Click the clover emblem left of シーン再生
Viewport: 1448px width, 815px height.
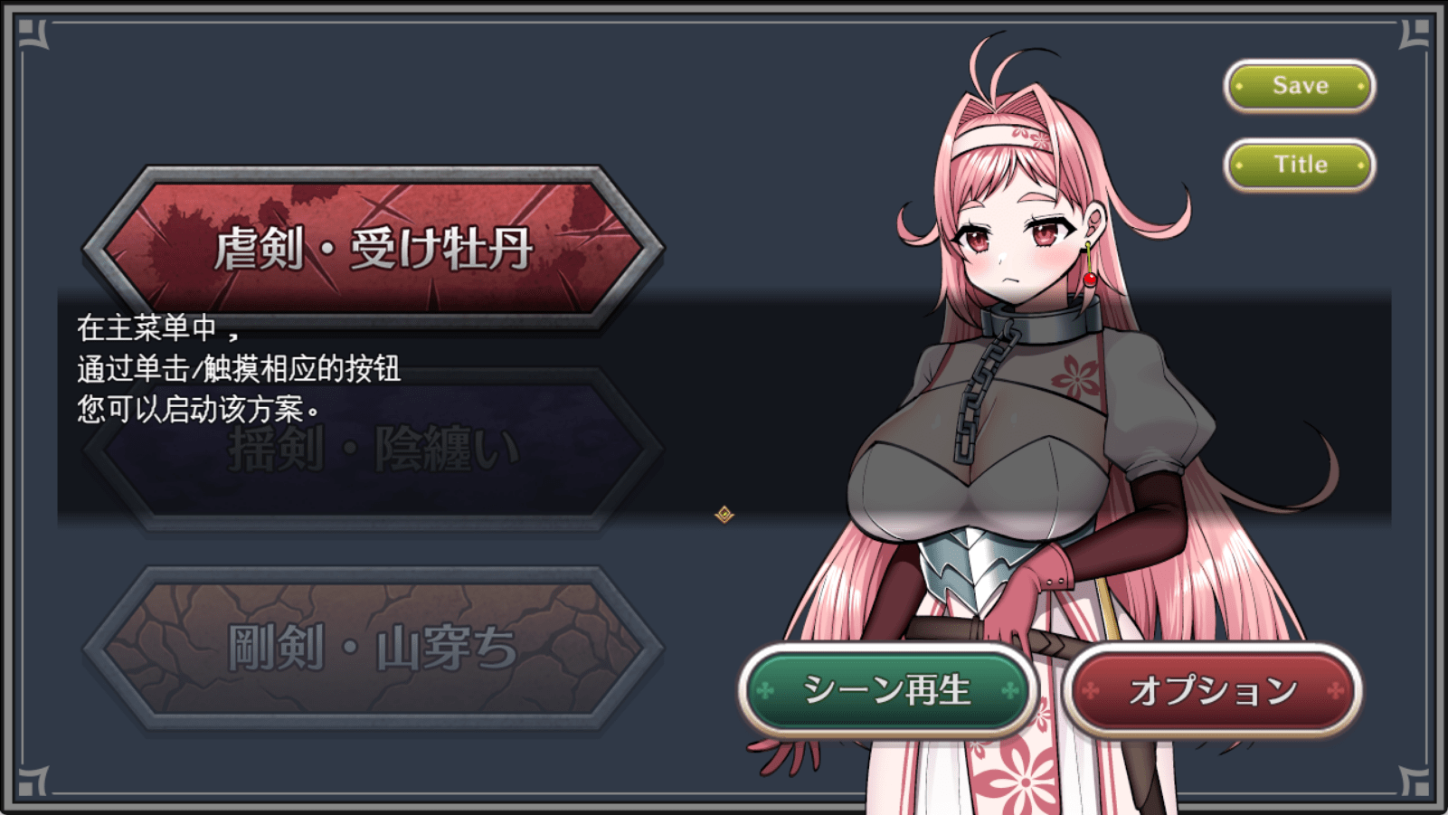[765, 691]
